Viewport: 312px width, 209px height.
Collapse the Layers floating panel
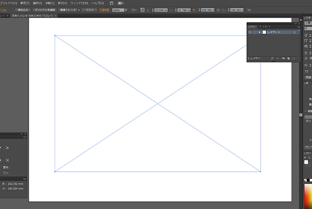pyautogui.click(x=295, y=24)
